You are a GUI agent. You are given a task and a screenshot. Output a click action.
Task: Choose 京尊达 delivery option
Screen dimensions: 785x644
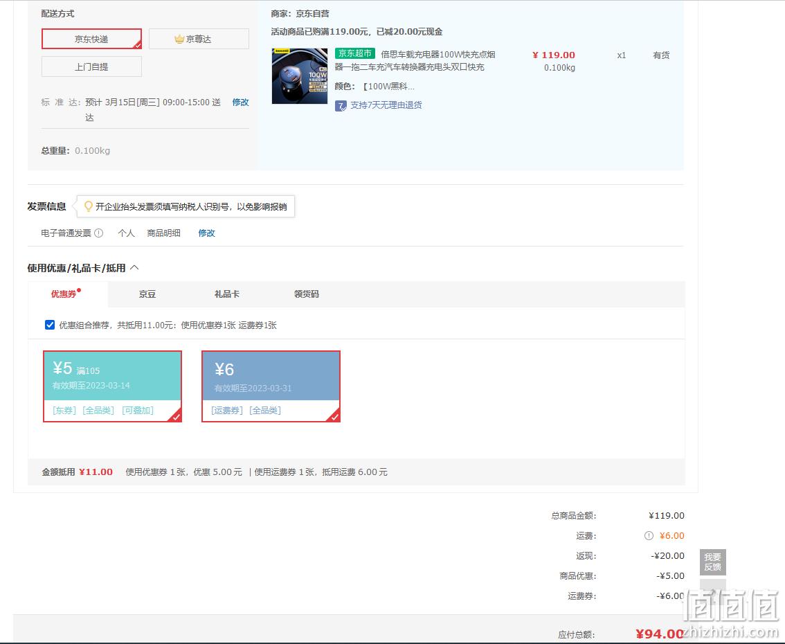point(199,39)
